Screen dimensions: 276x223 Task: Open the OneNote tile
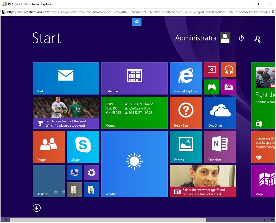click(220, 147)
